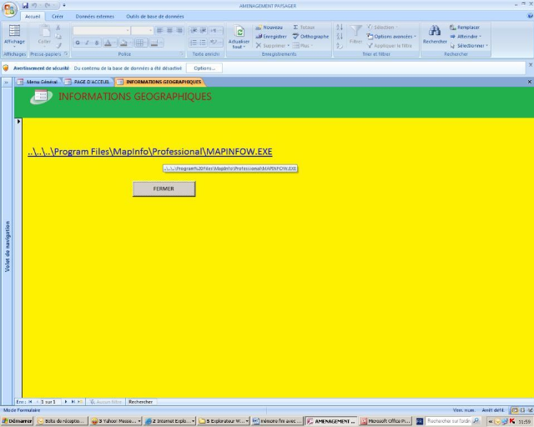Image resolution: width=534 pixels, height=427 pixels.
Task: Run Orthographe spell check
Action: click(310, 37)
